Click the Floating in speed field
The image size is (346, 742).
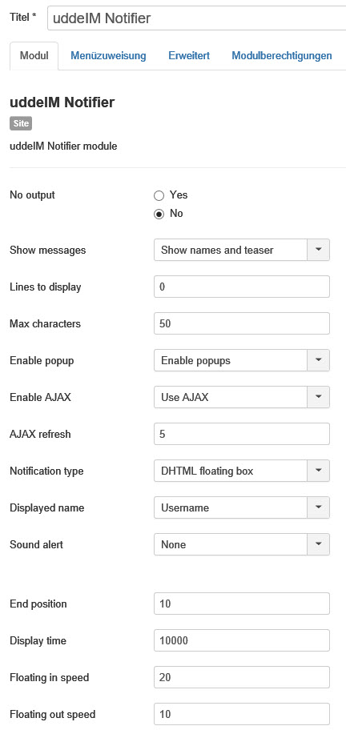coord(242,678)
